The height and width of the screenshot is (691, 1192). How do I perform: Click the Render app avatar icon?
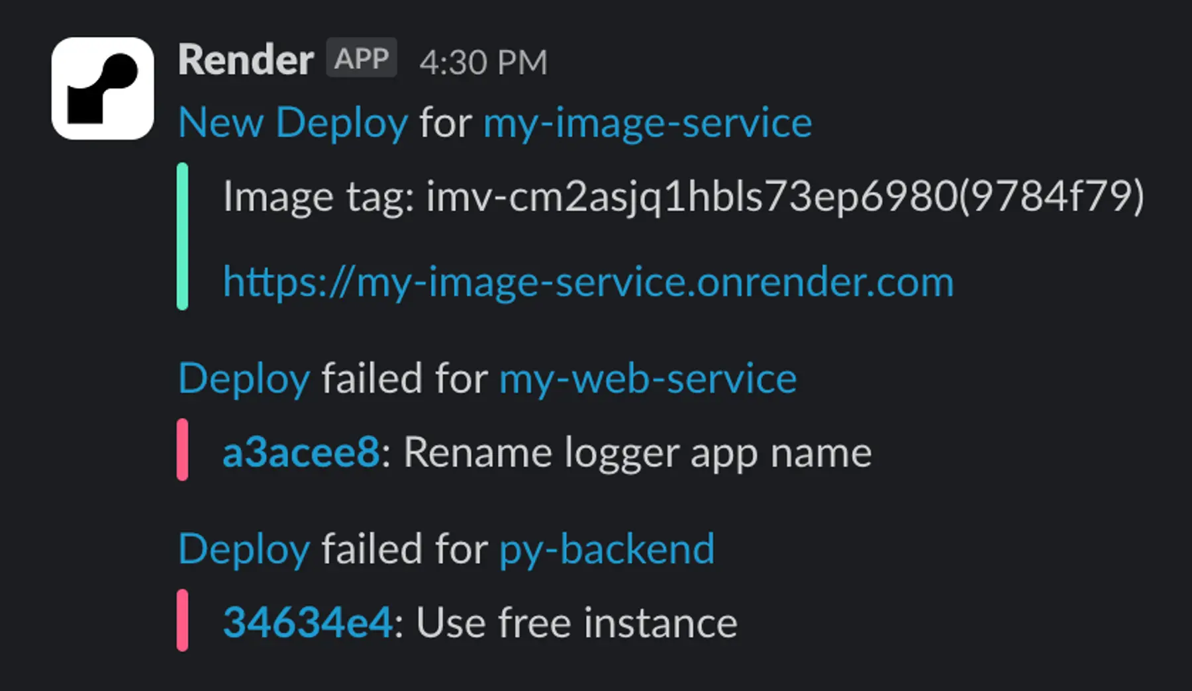pos(102,88)
